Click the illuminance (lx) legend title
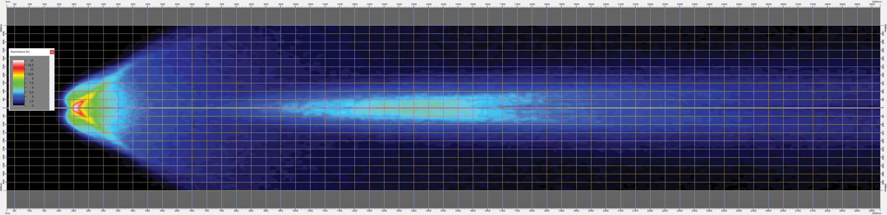887x215 pixels. [x=20, y=52]
